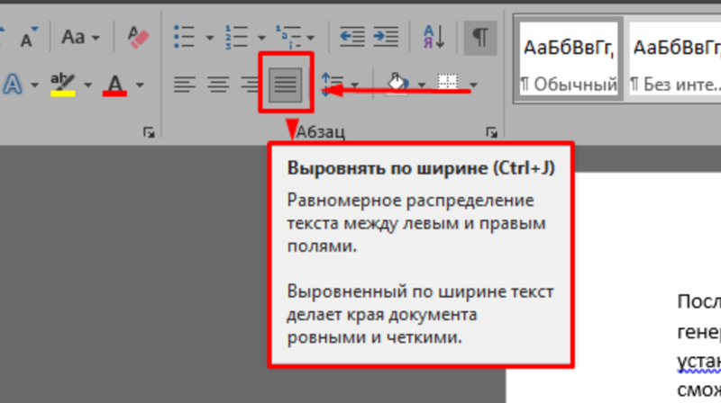Screen dimensions: 721x403
Task: Toggle the bulleted list button
Action: coord(185,37)
